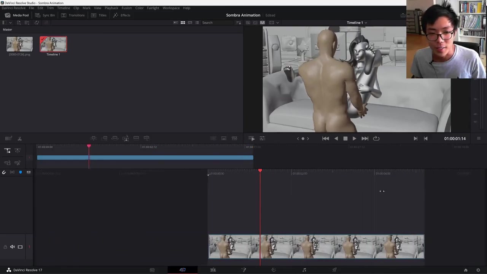Open project settings gear icon
This screenshot has width=487, height=274.
click(x=478, y=270)
